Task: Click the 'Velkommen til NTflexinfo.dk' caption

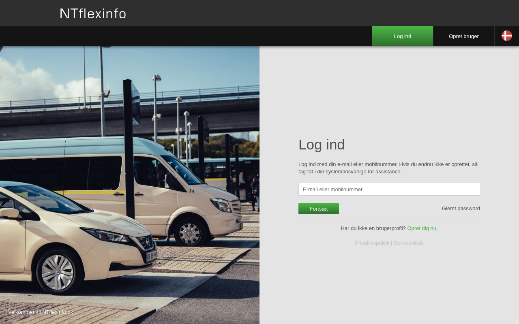Action: point(41,312)
